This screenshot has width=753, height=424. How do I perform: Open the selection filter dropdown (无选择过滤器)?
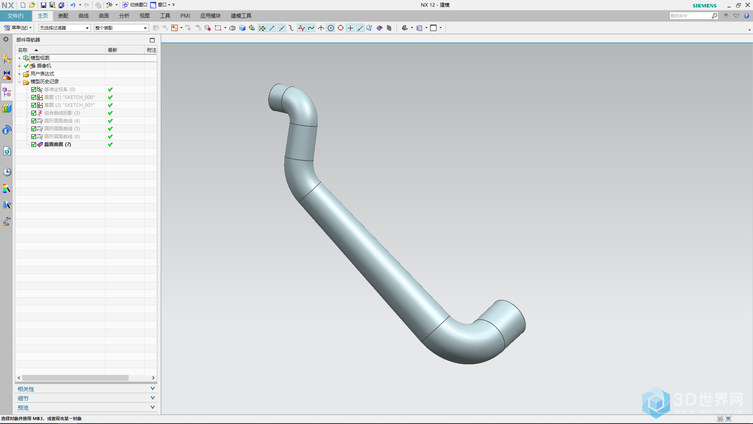click(64, 28)
